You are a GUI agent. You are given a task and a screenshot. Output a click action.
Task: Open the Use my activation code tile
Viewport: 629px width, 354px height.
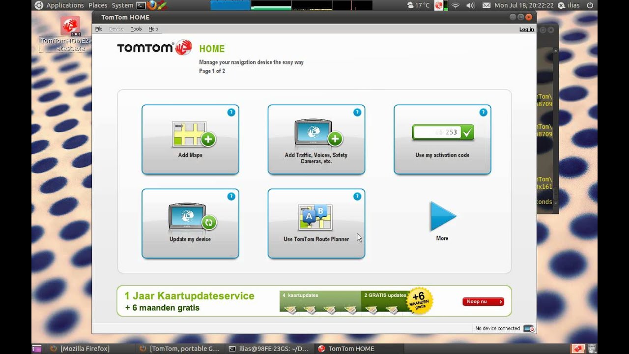tap(442, 140)
